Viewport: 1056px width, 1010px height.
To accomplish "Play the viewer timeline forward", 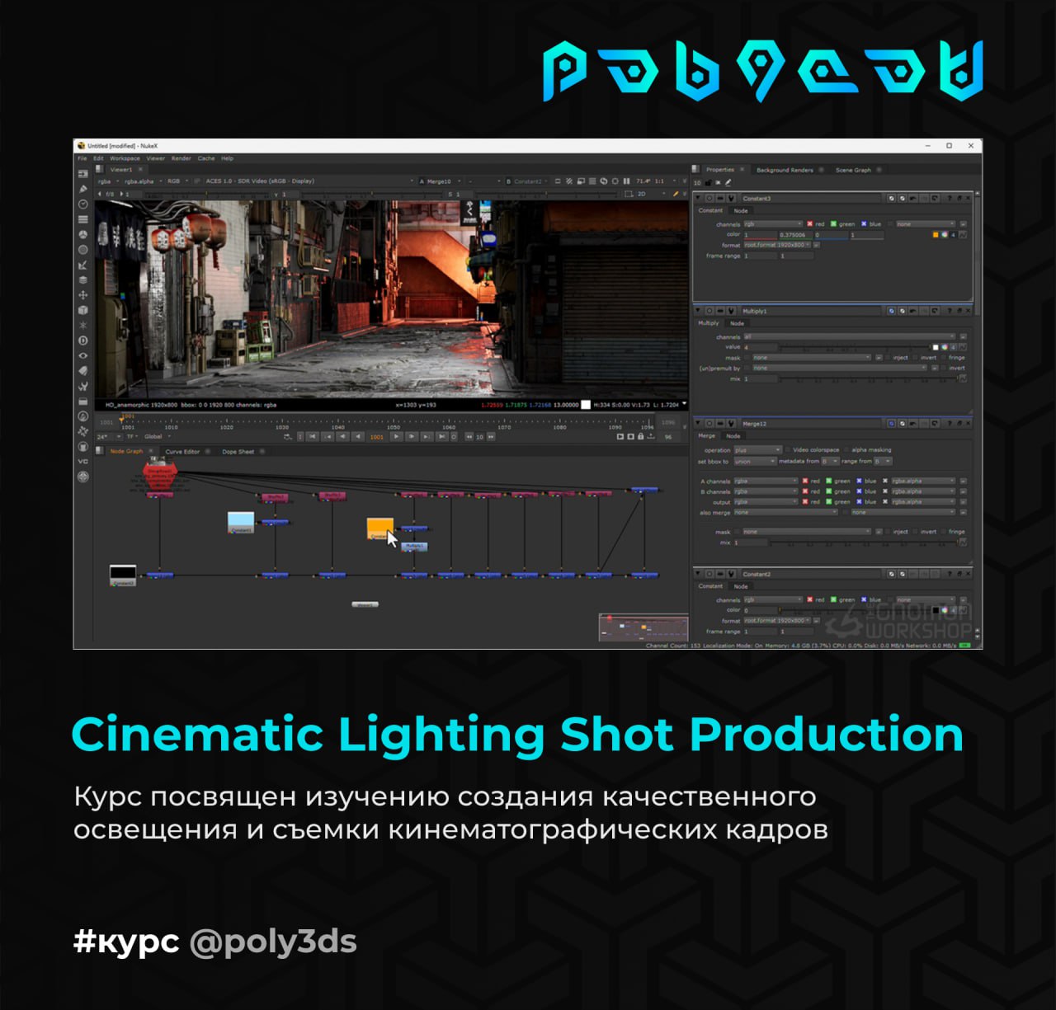I will click(397, 437).
